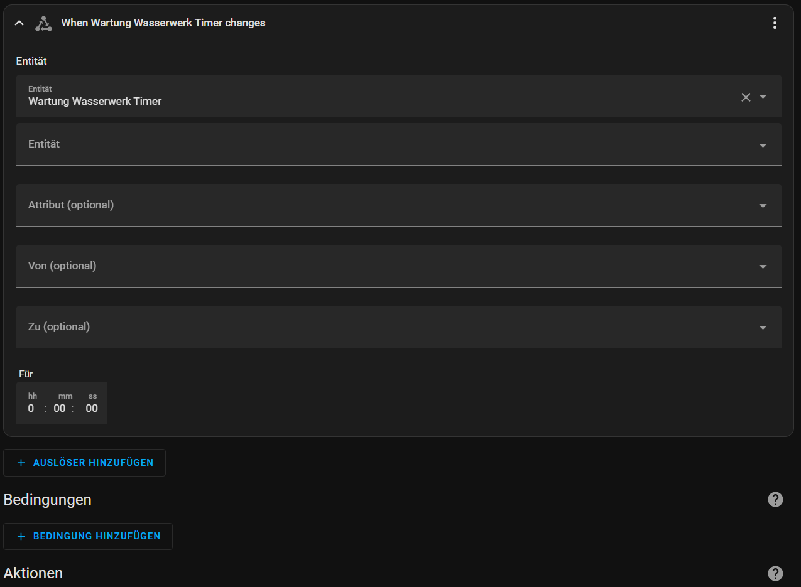Click the Bedingungen section heading
The height and width of the screenshot is (587, 801).
[48, 500]
